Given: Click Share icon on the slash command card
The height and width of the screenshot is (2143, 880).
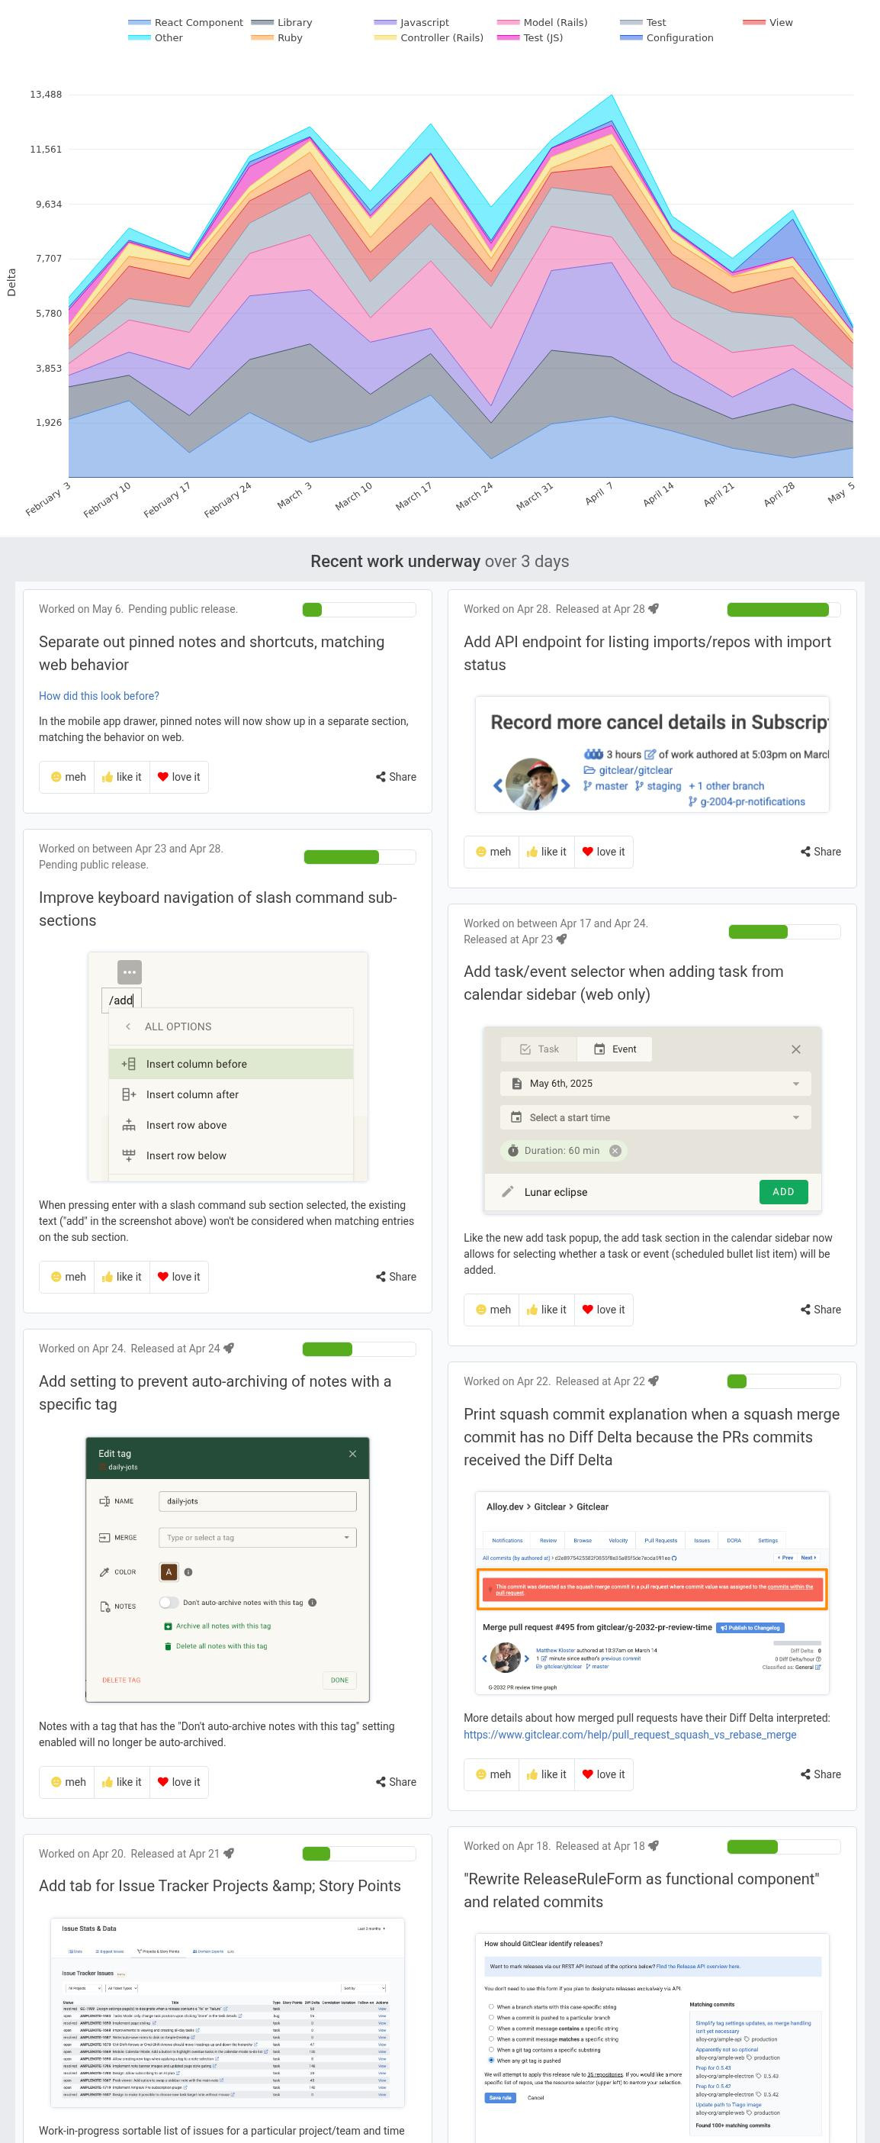Looking at the screenshot, I should coord(381,1277).
